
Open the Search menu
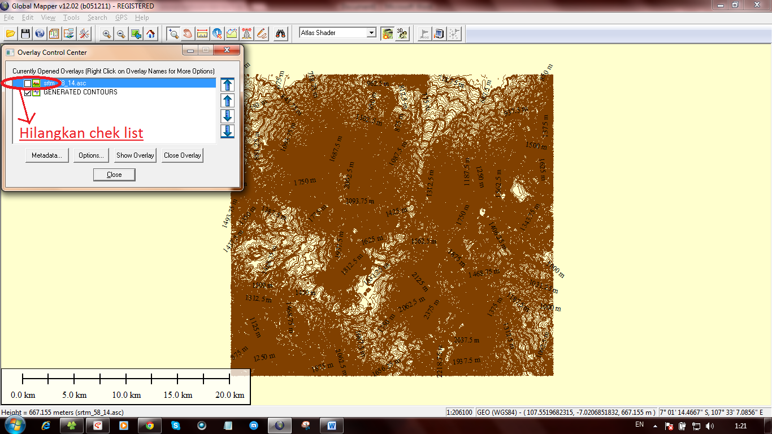click(x=97, y=18)
